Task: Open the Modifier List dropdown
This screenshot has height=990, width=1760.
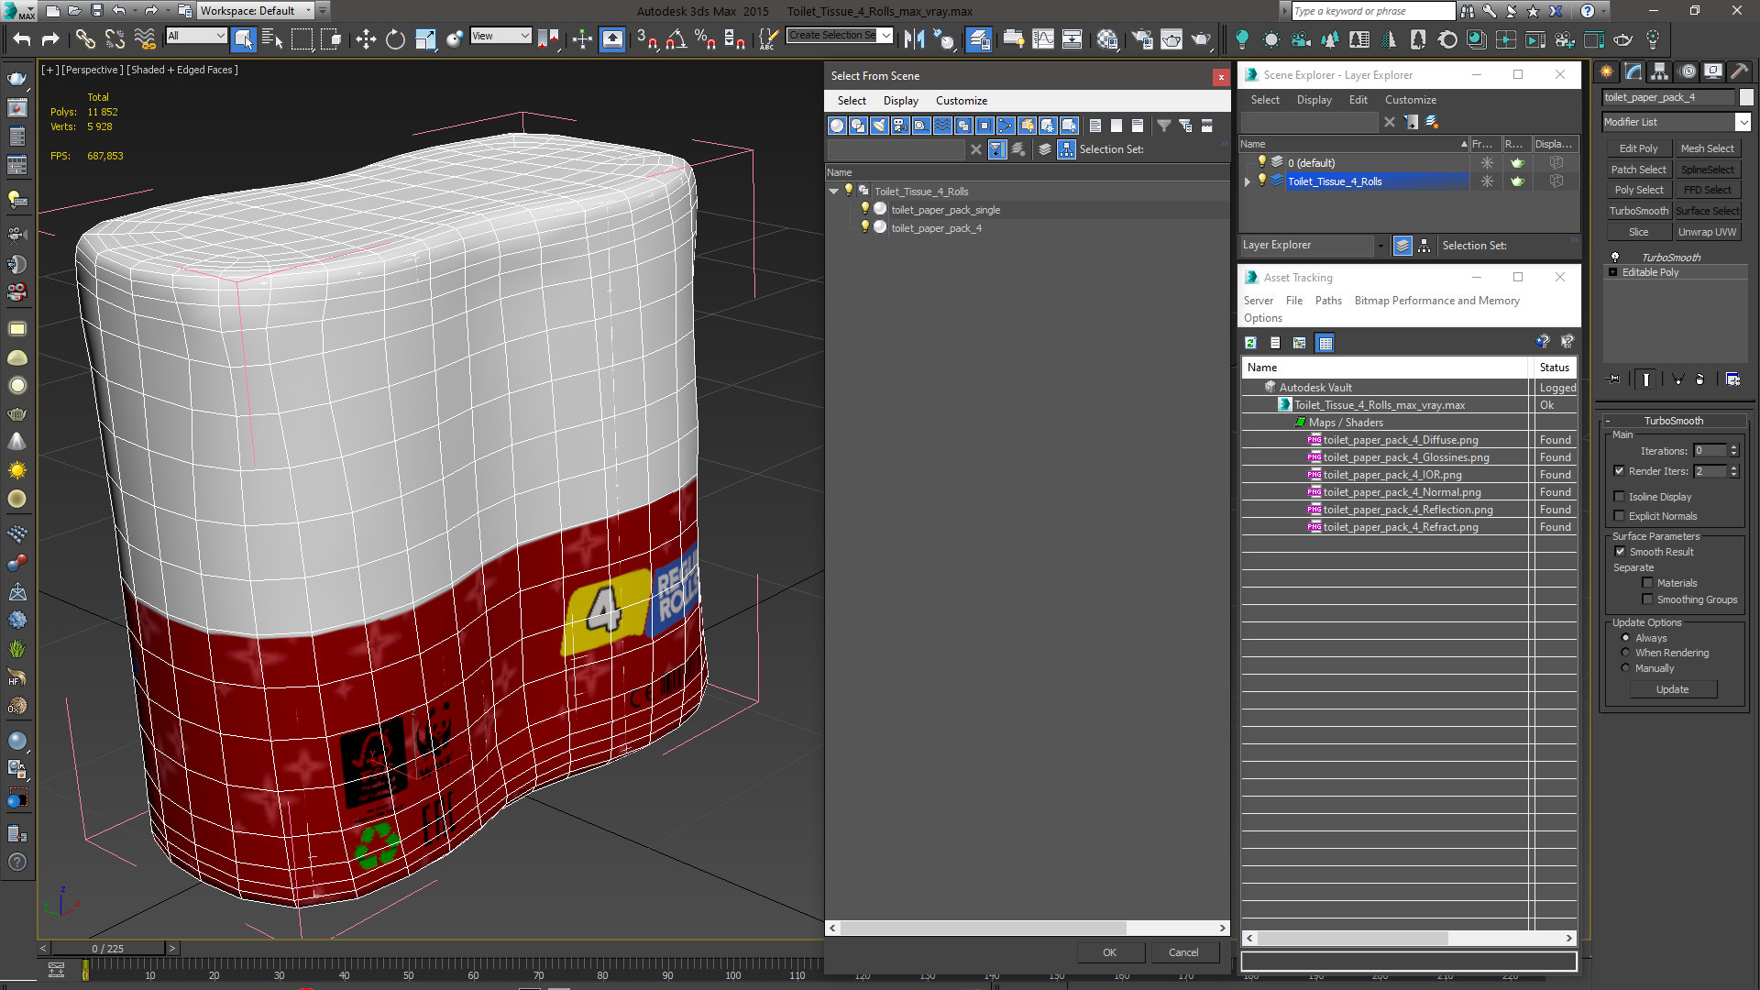Action: click(x=1743, y=122)
